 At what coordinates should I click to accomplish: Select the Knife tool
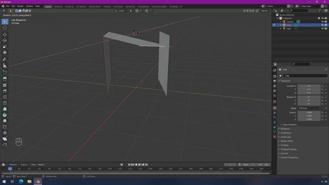pyautogui.click(x=5, y=103)
